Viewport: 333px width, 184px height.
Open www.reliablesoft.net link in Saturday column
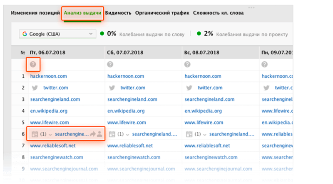click(130, 146)
